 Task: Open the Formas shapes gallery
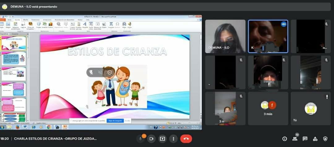click(x=39, y=25)
